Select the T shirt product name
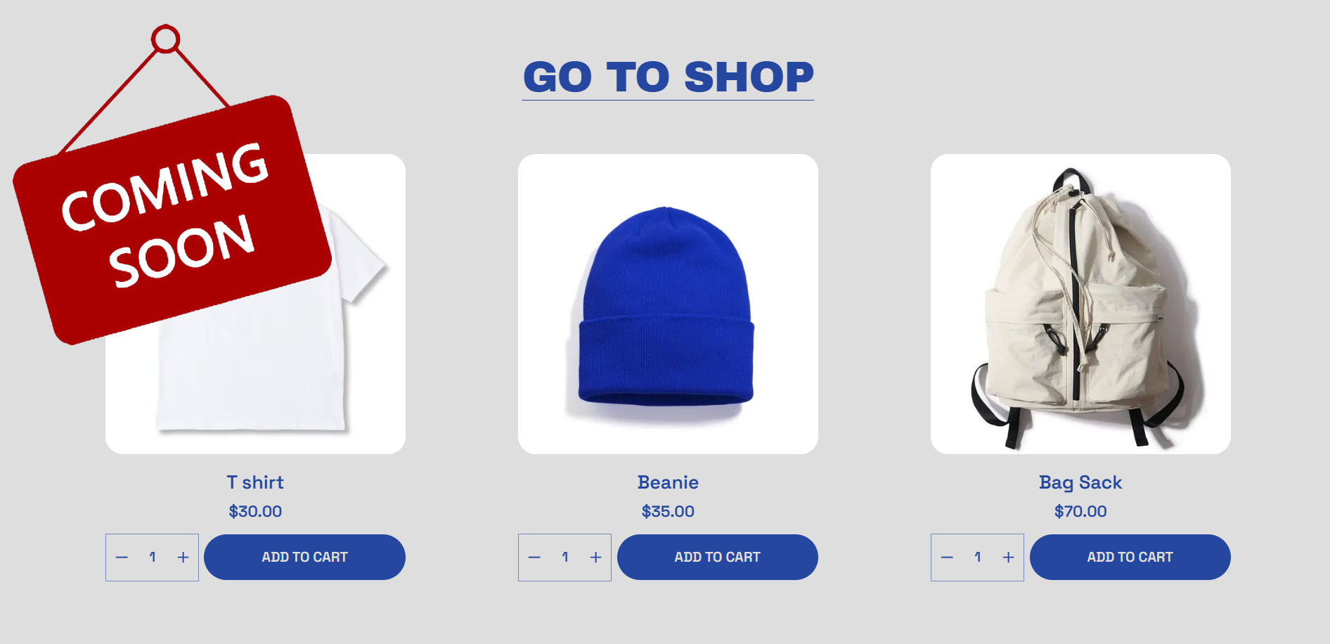1330x644 pixels. pyautogui.click(x=255, y=482)
